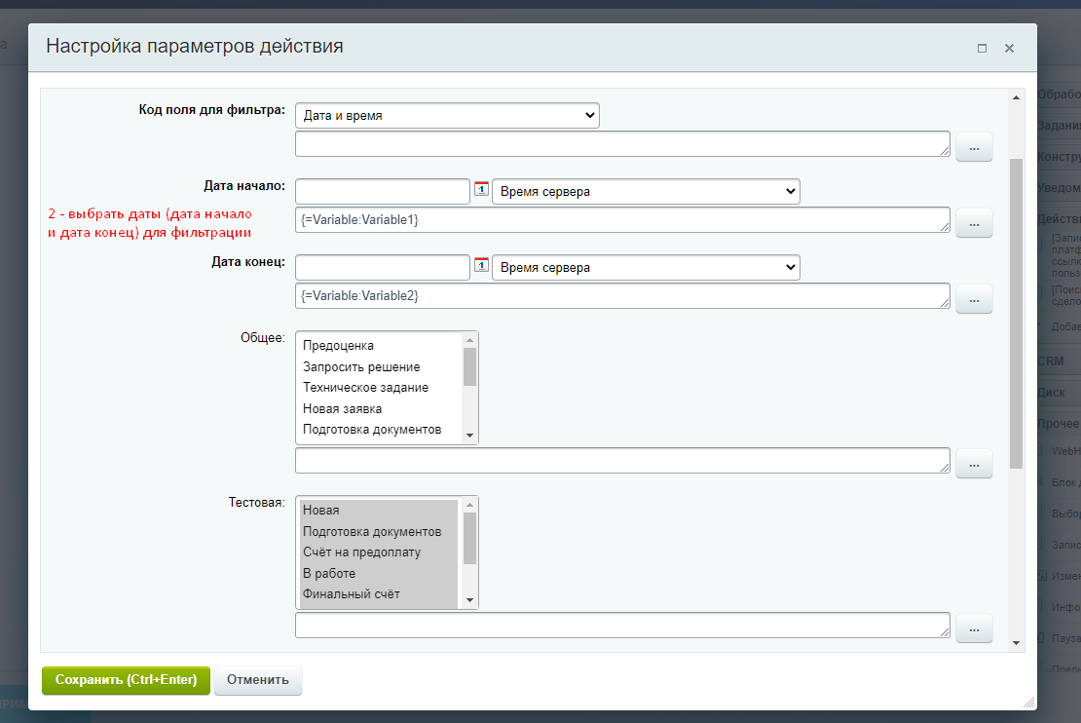Click the {=Variable:Variable2} text area
Screen dimensions: 1081x723
tap(621, 296)
